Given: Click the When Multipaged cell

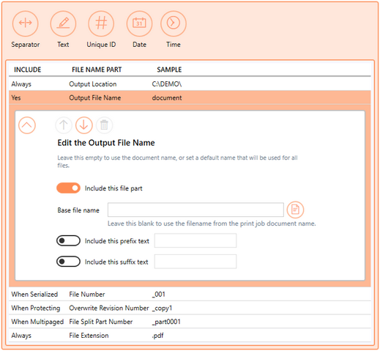Looking at the screenshot, I should pyautogui.click(x=37, y=322).
